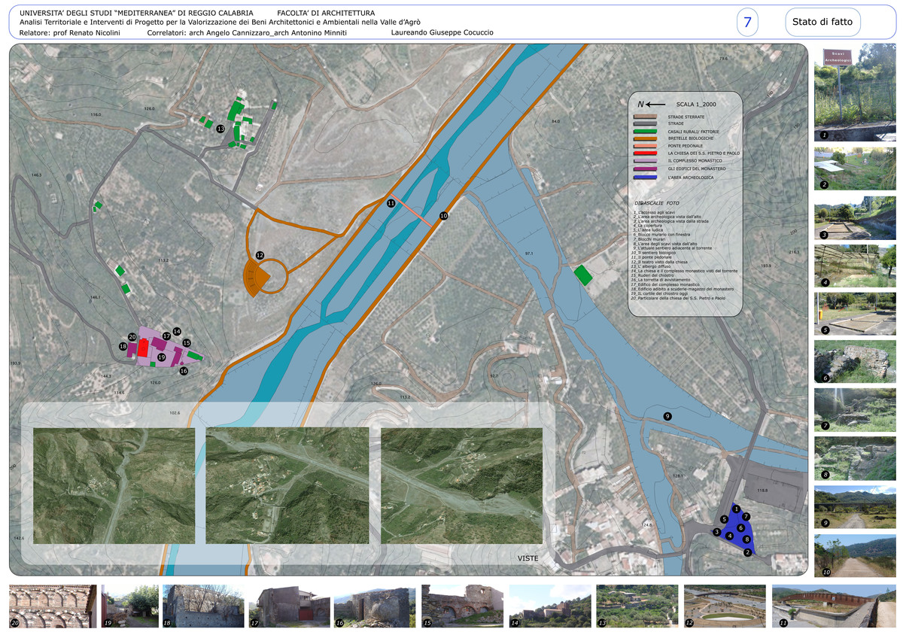Screen dimensions: 903x638
Task: Open the left aerial view in VISTE panel
Action: [114, 486]
